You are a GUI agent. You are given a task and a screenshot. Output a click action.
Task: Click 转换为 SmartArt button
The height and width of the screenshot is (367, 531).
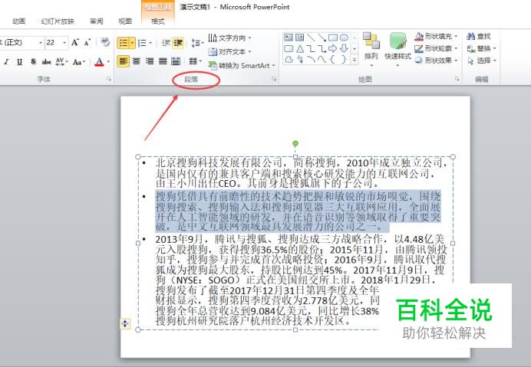[x=241, y=66]
